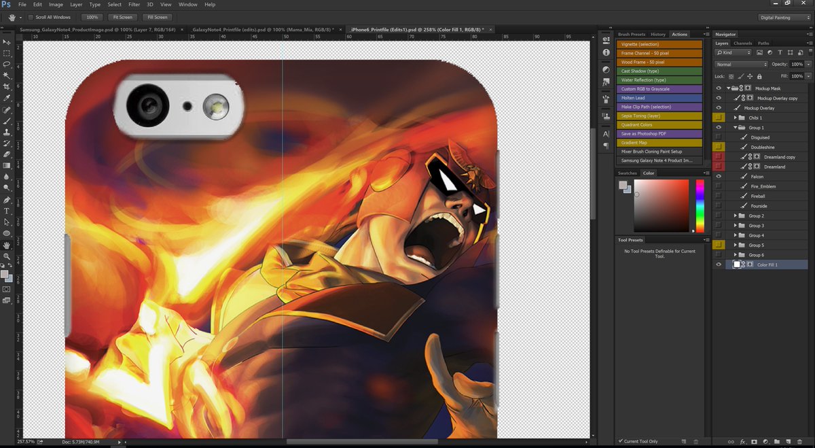
Task: Open the Character panel icon
Action: (x=606, y=134)
